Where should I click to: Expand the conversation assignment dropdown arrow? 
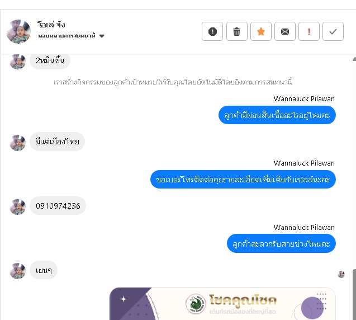click(x=102, y=36)
